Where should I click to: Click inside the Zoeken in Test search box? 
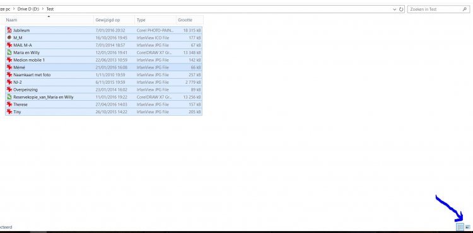tap(435, 9)
